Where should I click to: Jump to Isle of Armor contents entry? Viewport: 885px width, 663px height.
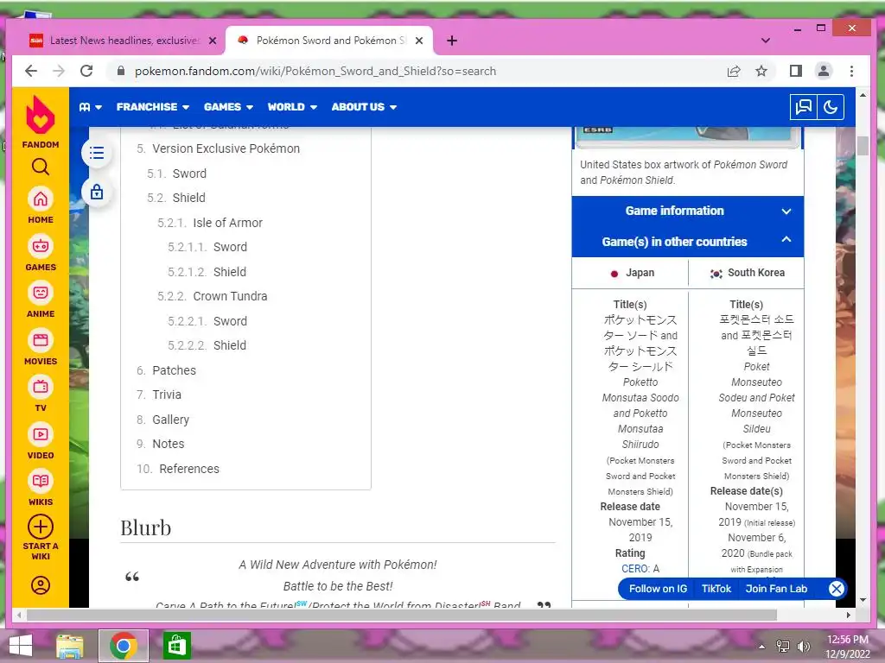click(x=227, y=223)
